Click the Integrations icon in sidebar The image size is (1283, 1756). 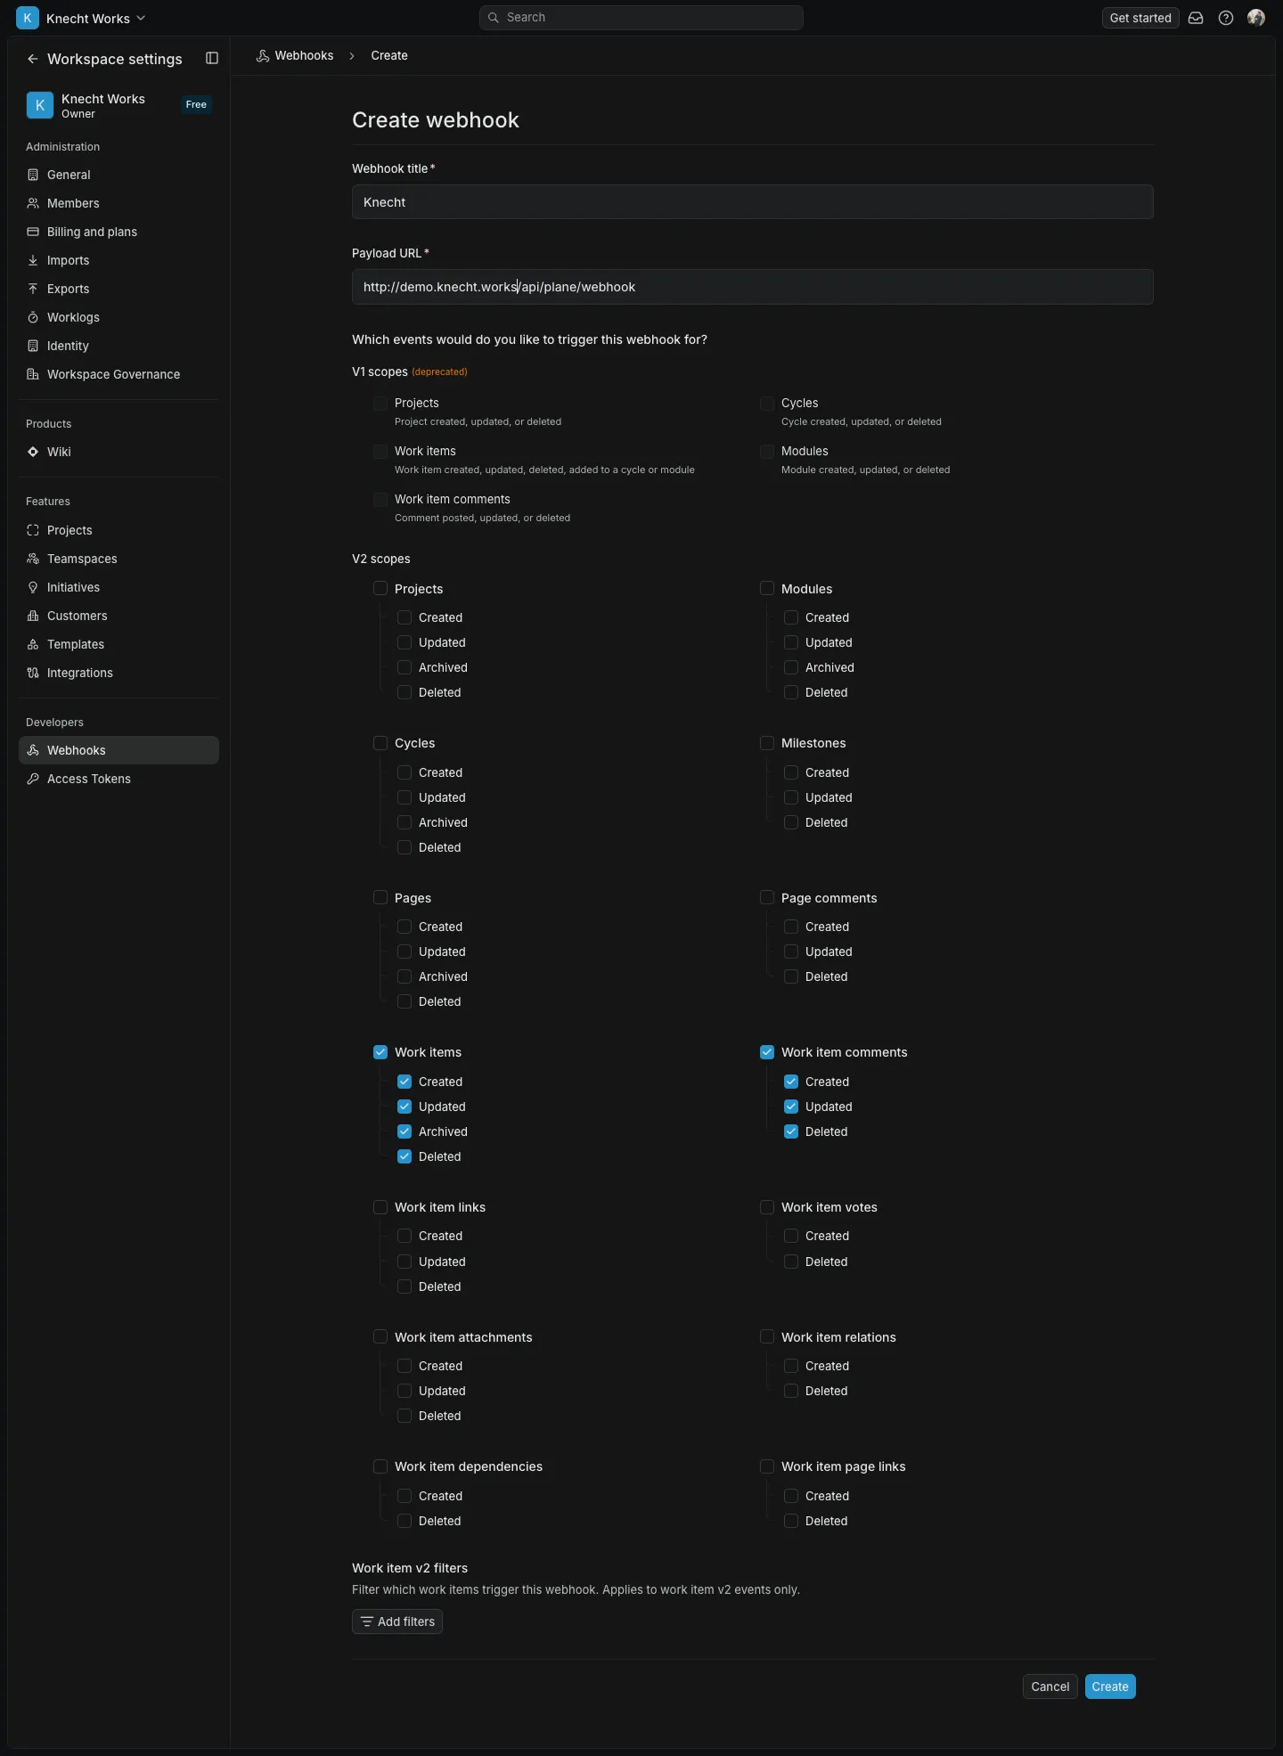(33, 673)
